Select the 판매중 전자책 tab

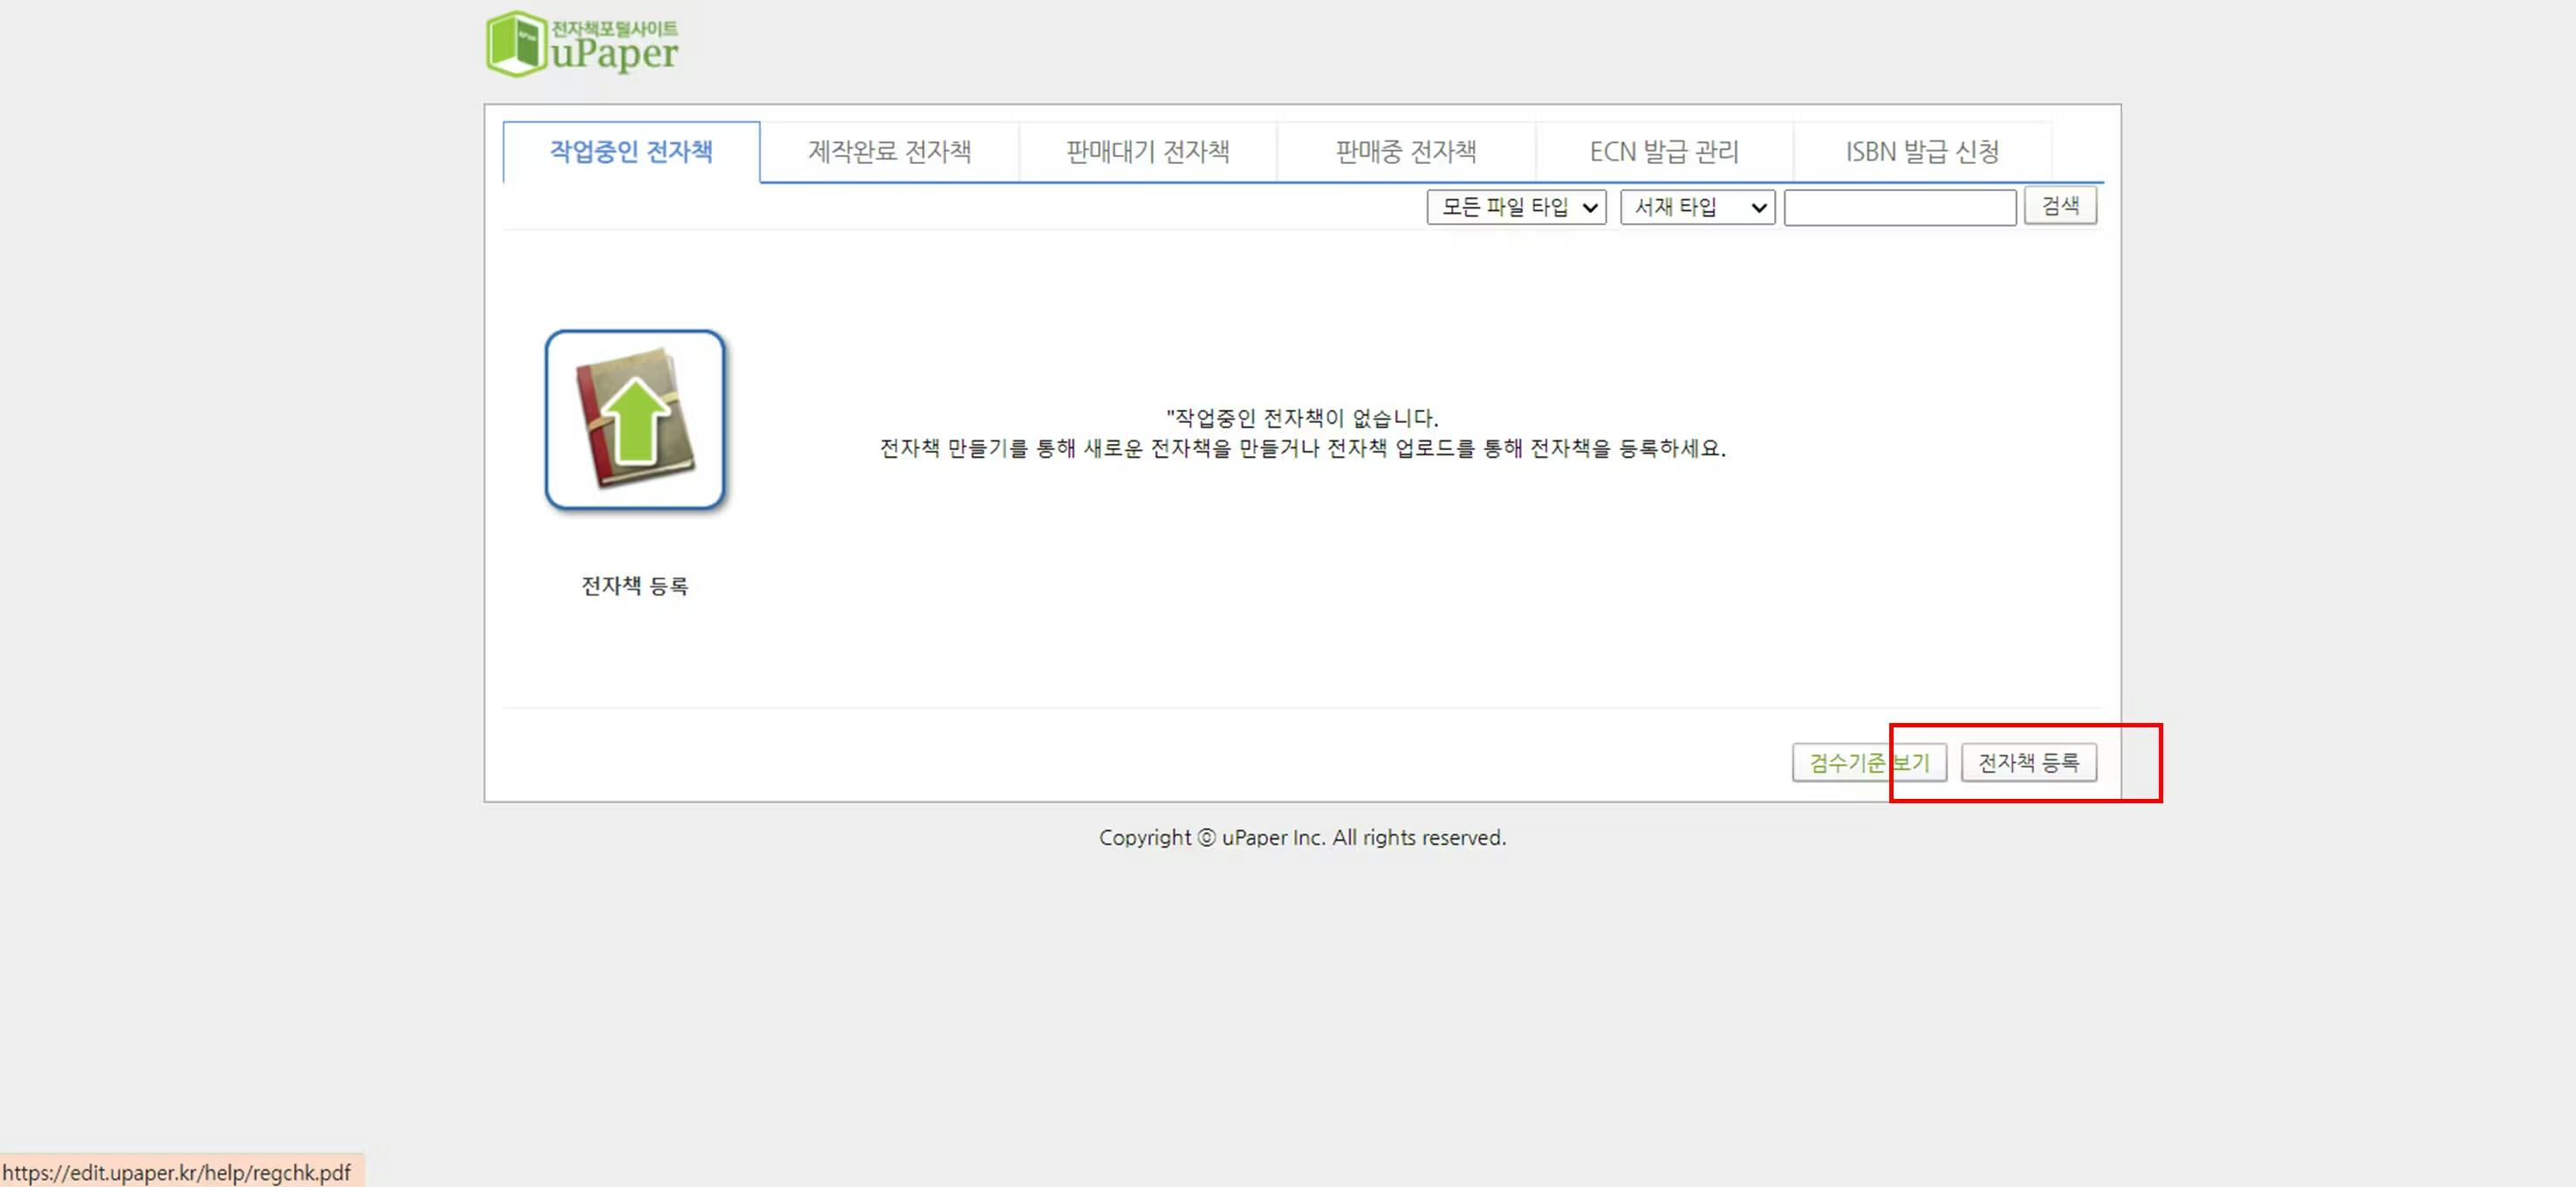point(1405,152)
